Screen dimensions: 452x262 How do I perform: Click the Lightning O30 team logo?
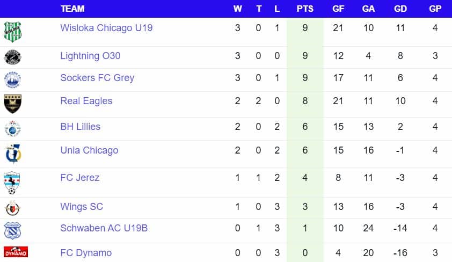(12, 57)
